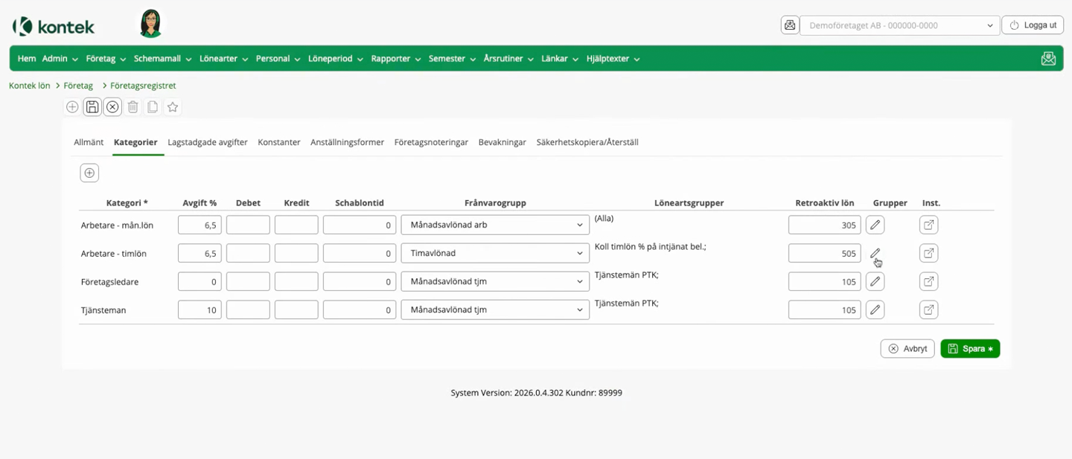Click Retroaktiv lön field for Tjänsteman

click(x=824, y=310)
